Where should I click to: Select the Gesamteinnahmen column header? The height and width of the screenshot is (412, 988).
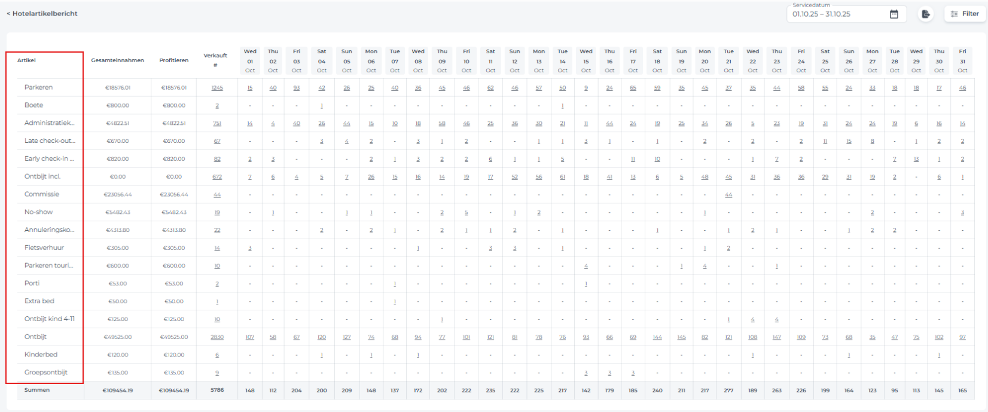[117, 60]
